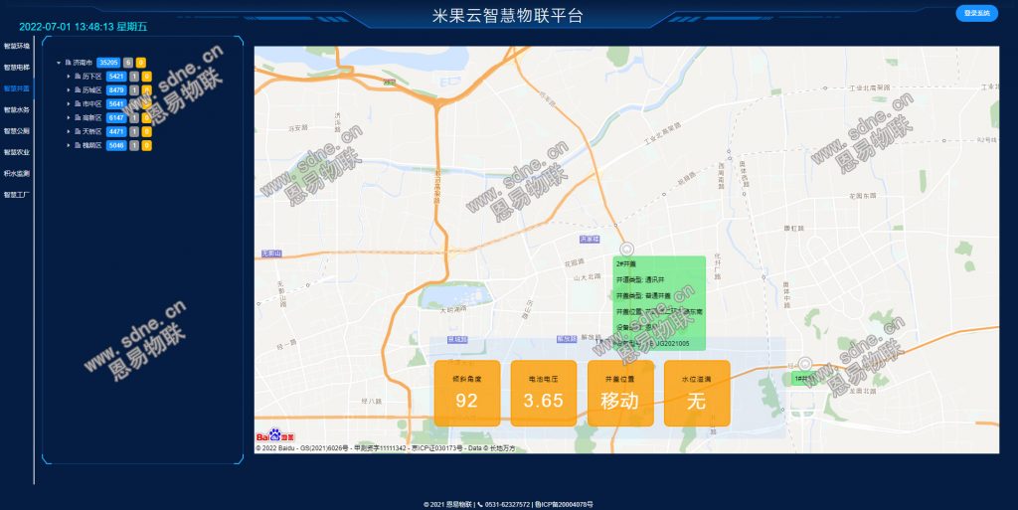Collapse the 济南市 tree node
Screen dimensions: 1018x510
pos(59,62)
